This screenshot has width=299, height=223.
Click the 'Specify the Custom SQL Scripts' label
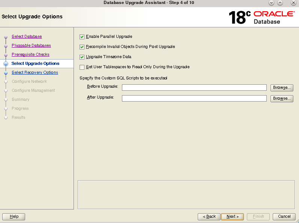(x=123, y=78)
